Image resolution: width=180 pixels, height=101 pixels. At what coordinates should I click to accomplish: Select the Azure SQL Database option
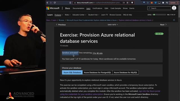[x=72, y=72]
